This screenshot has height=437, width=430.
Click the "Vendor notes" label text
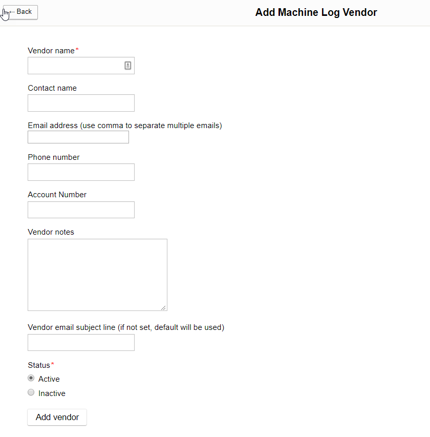51,232
